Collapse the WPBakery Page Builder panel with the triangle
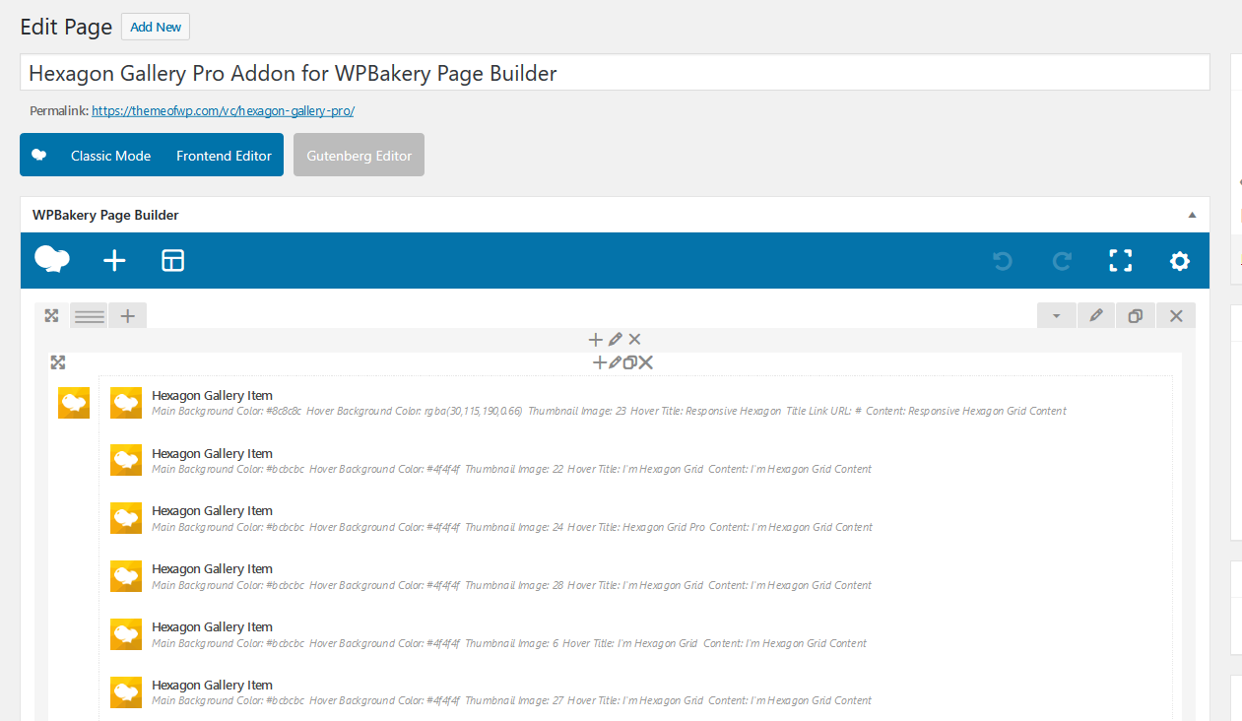The height and width of the screenshot is (721, 1242). pos(1192,215)
